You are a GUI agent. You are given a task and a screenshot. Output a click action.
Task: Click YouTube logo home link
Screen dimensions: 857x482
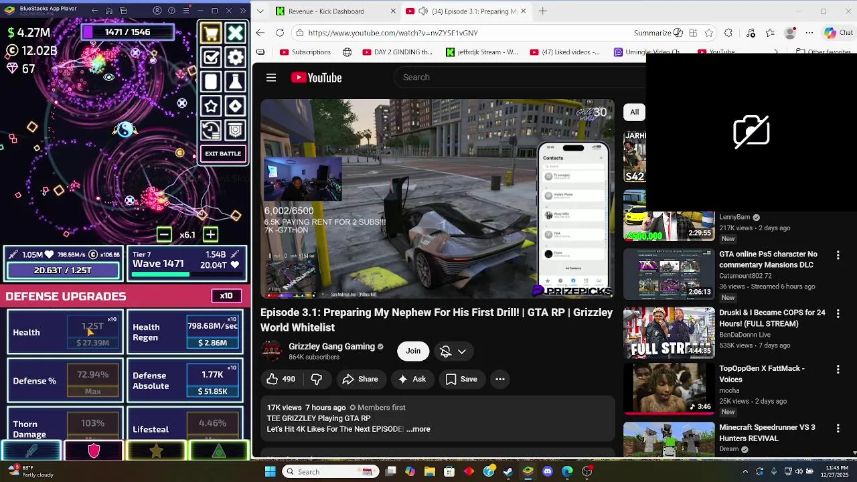pos(317,78)
